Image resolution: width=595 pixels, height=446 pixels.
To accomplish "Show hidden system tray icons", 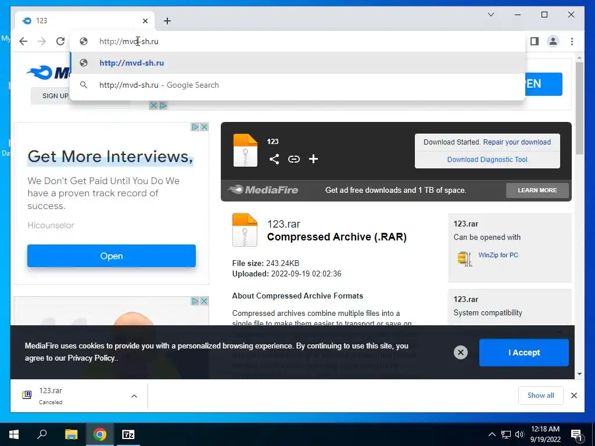I will 492,434.
